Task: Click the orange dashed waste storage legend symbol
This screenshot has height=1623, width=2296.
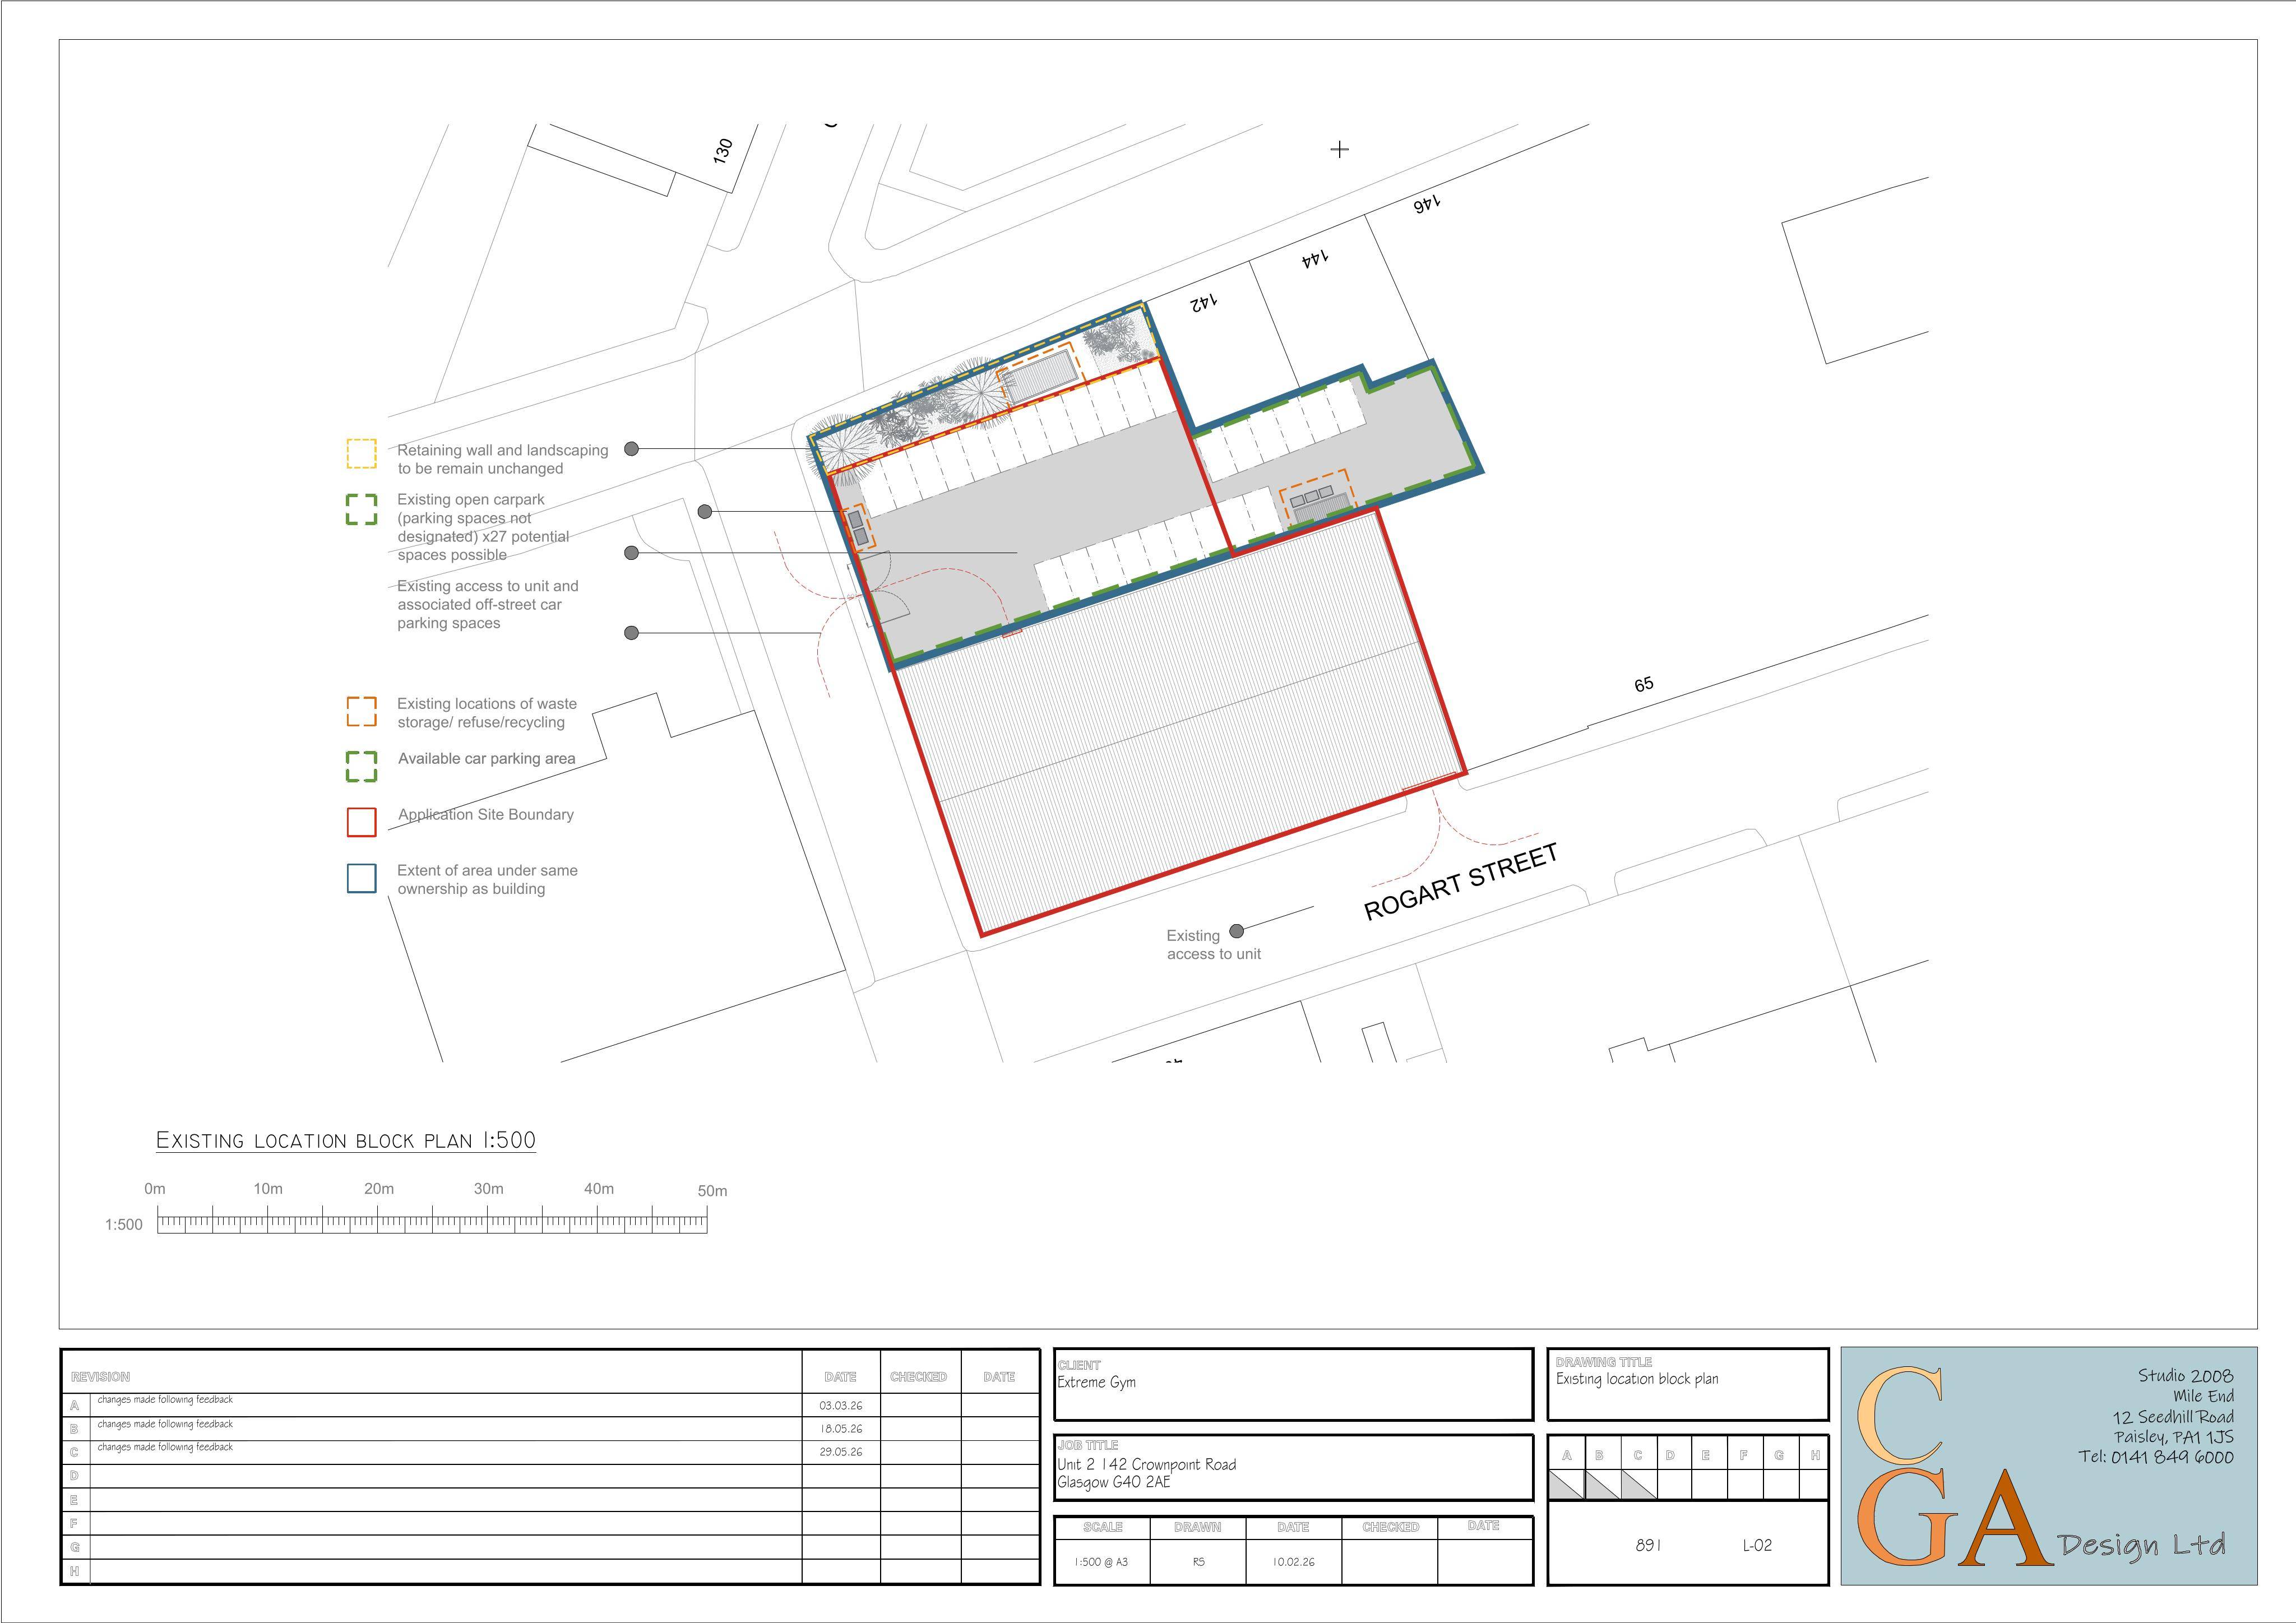Action: (x=361, y=712)
